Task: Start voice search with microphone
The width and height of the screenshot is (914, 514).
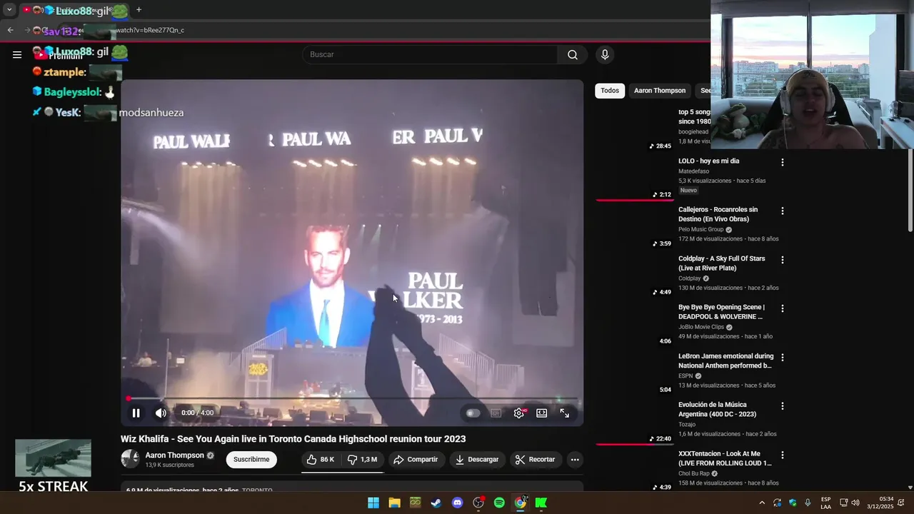Action: point(605,54)
